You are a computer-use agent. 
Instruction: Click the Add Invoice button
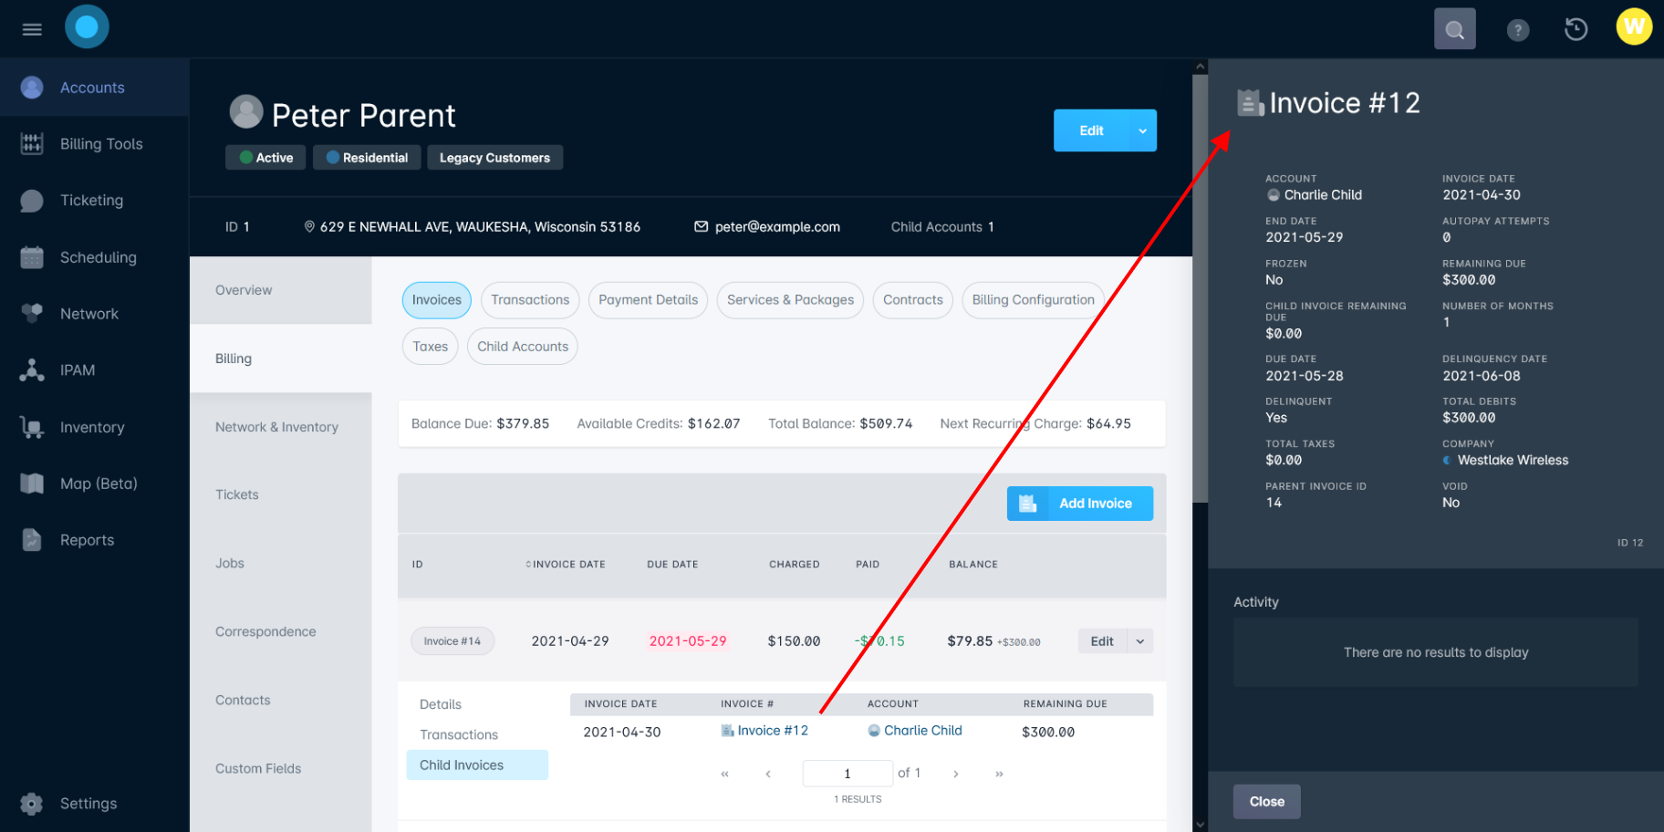coord(1080,504)
